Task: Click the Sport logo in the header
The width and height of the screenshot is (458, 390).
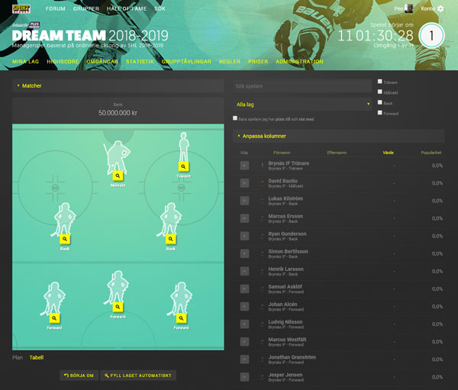Action: [21, 8]
